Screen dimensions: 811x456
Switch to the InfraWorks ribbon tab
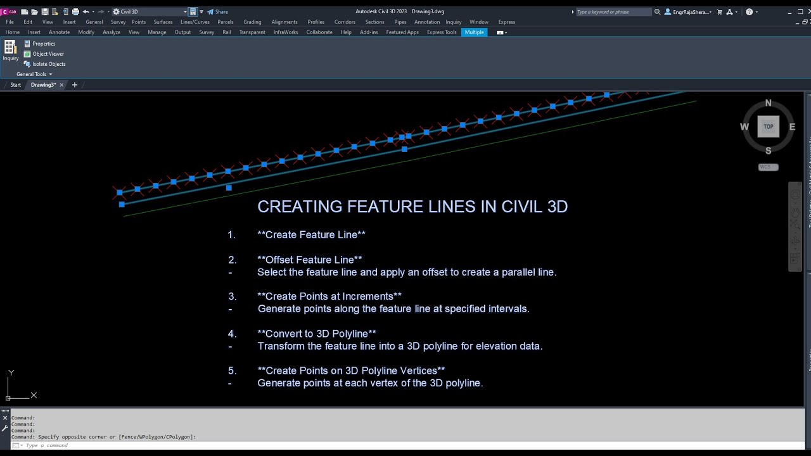click(286, 32)
